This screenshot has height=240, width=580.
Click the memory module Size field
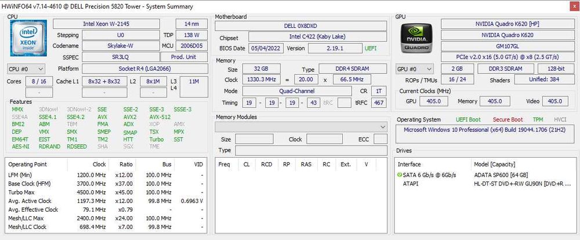pos(254,139)
